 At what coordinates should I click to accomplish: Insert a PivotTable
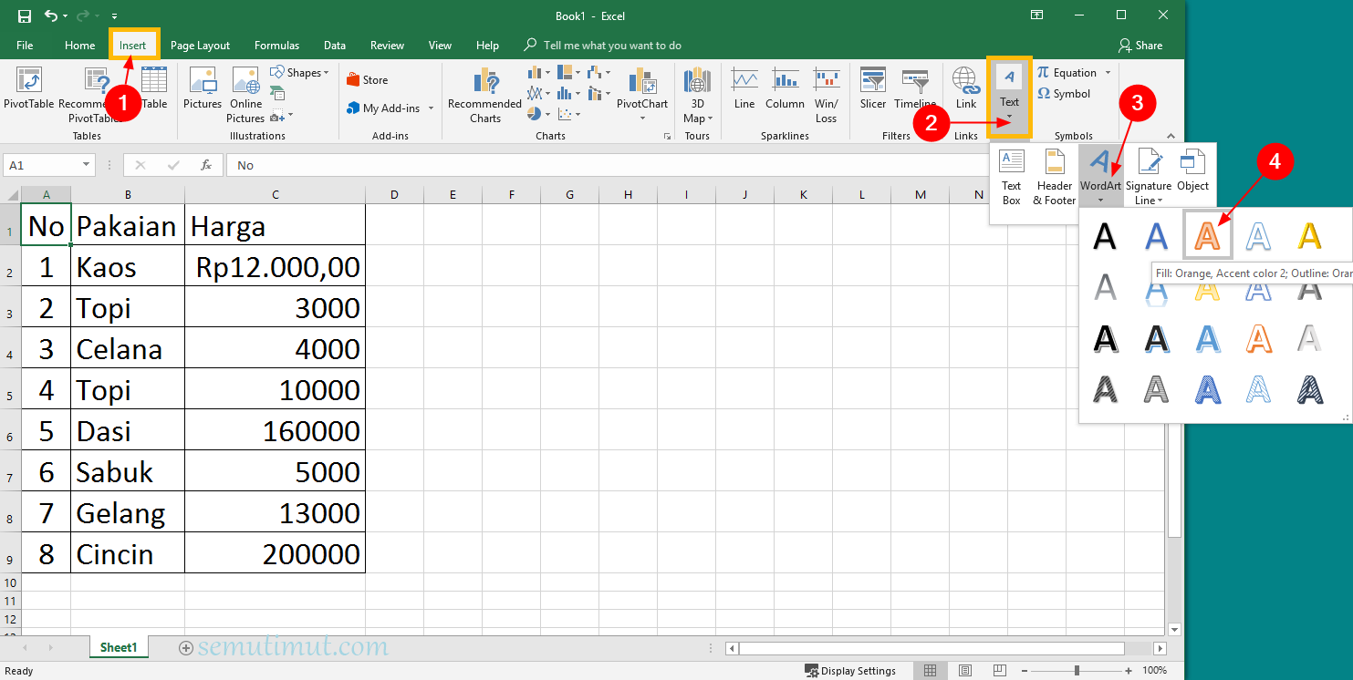click(x=29, y=89)
